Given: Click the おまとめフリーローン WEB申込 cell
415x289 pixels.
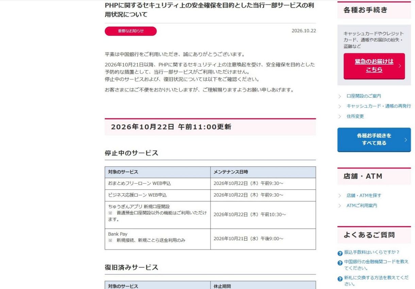Looking at the screenshot, I should tap(157, 184).
